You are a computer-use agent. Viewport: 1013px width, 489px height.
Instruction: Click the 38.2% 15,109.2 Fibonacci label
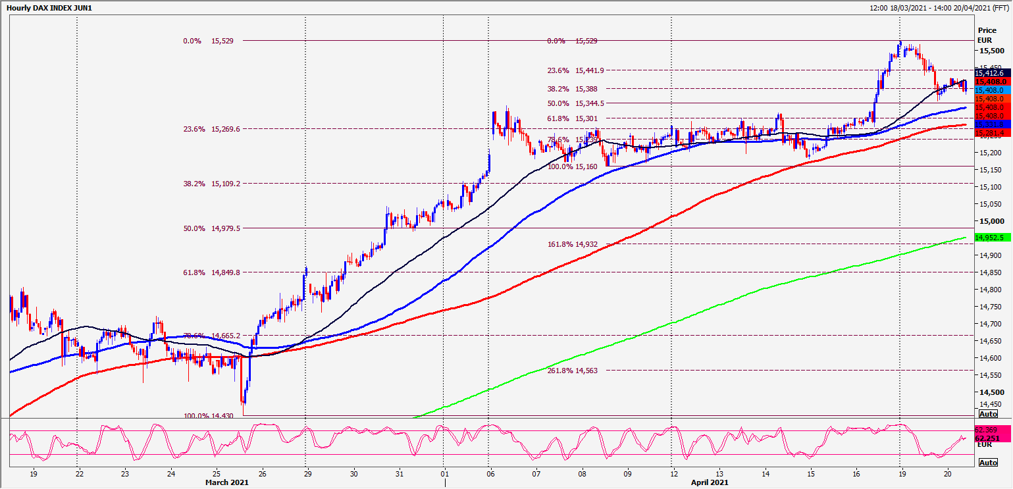click(x=211, y=184)
